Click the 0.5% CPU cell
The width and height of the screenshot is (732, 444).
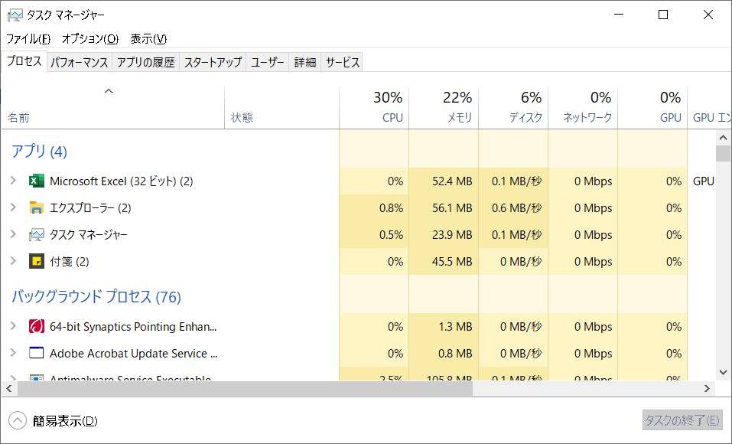(x=374, y=234)
